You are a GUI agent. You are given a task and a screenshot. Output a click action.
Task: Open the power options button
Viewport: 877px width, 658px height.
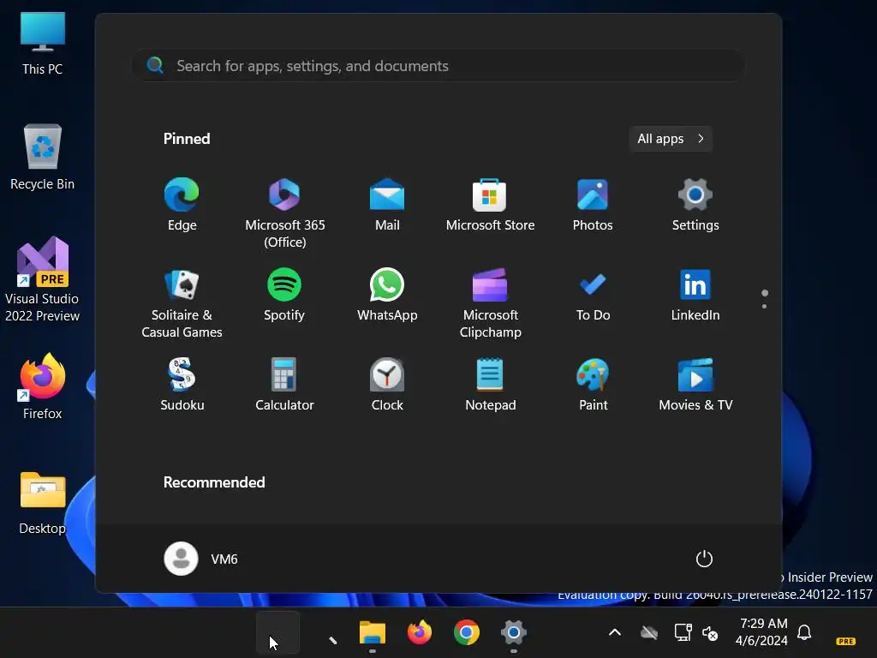coord(704,559)
